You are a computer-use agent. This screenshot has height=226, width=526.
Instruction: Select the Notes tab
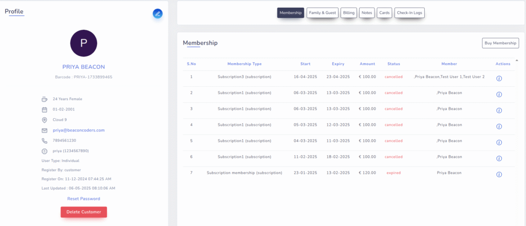click(367, 13)
